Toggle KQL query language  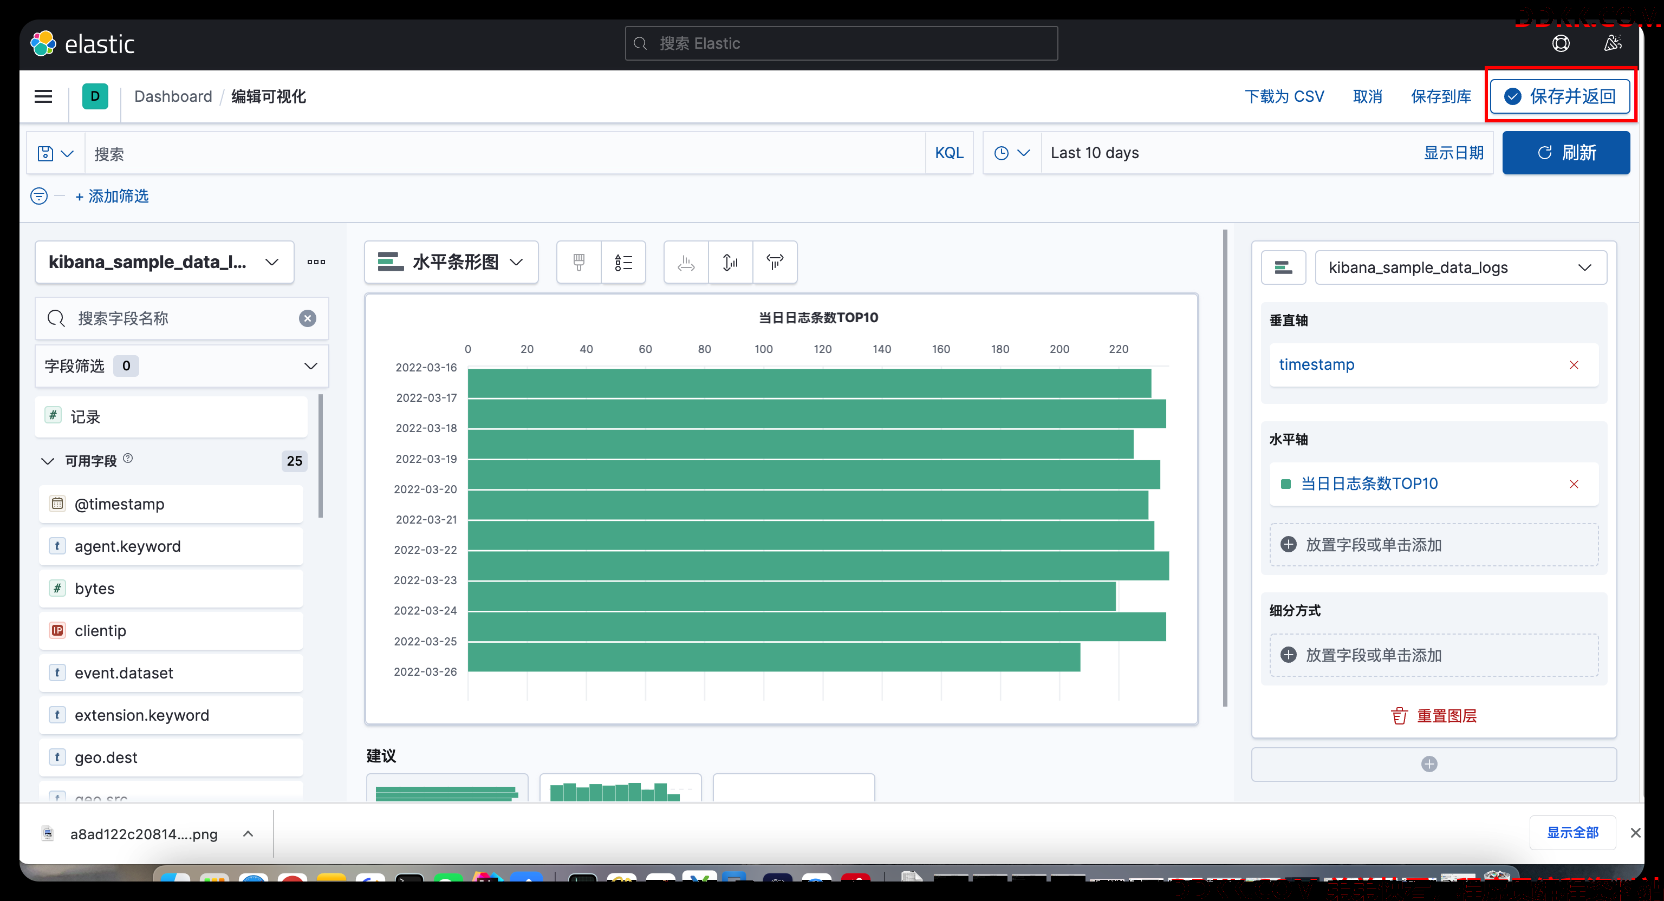click(948, 153)
